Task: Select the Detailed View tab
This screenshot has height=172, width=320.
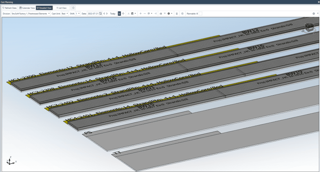Action: pos(44,8)
